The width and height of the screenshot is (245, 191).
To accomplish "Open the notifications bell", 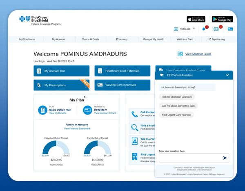I will coord(204,29).
